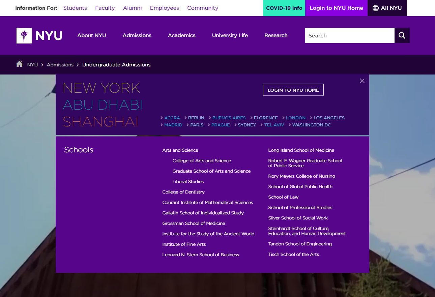Open the LONDON global site link
The image size is (435, 297).
(x=296, y=118)
